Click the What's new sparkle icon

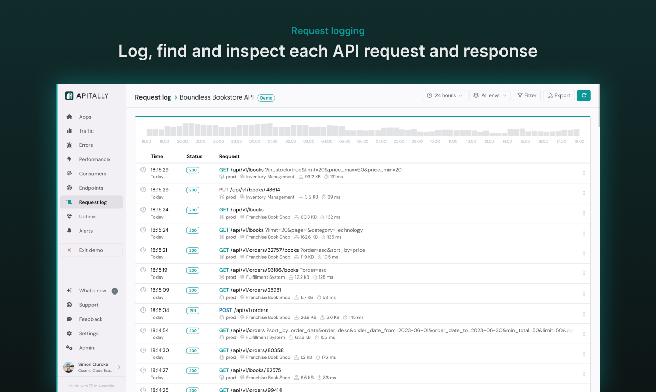tap(69, 291)
